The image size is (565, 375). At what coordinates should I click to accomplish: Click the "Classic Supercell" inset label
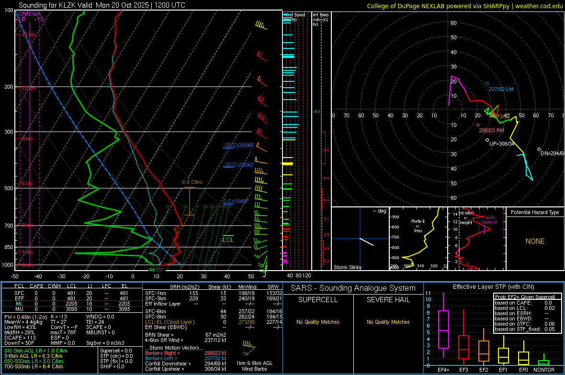(x=489, y=220)
